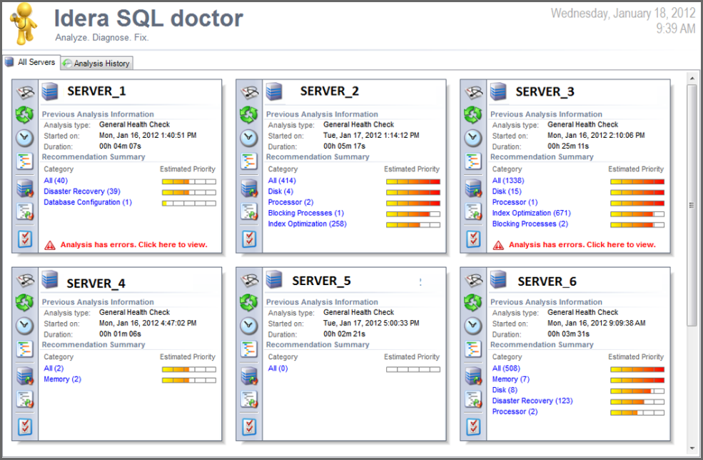Click the vertical scrollbar down arrow
The height and width of the screenshot is (460, 703).
(692, 449)
